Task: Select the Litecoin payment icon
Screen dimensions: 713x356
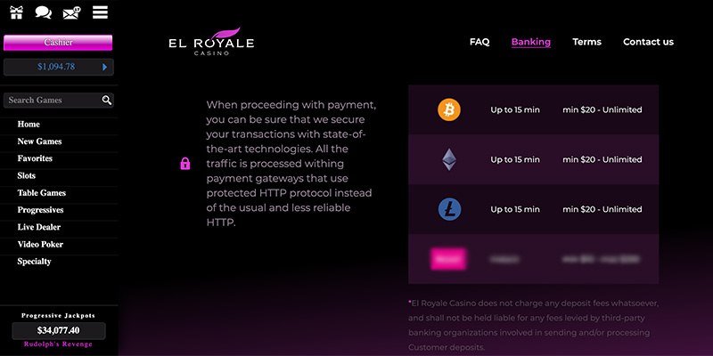Action: tap(449, 210)
